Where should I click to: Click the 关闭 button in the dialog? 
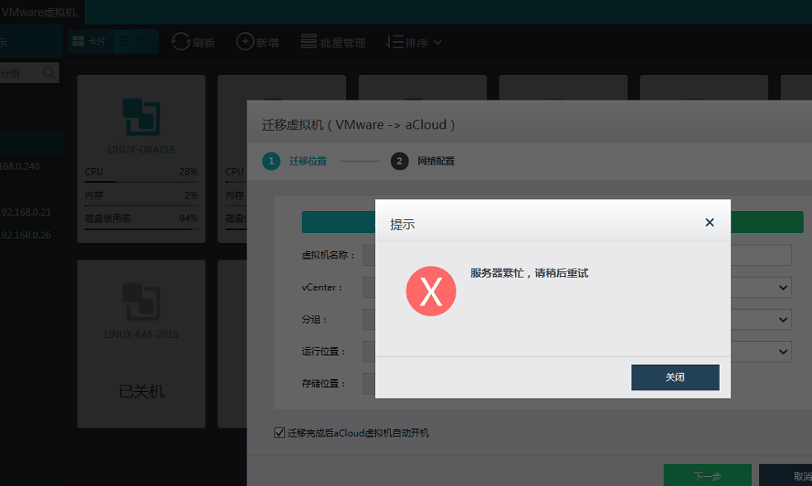click(x=675, y=377)
